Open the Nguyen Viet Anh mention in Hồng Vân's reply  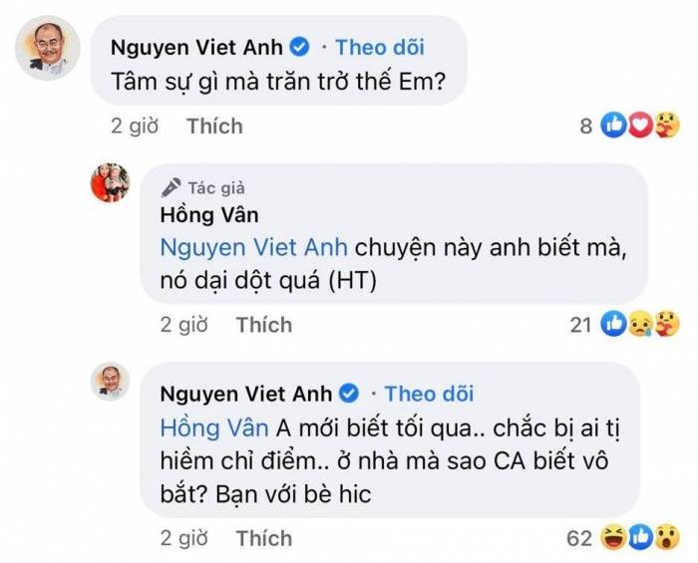[253, 247]
